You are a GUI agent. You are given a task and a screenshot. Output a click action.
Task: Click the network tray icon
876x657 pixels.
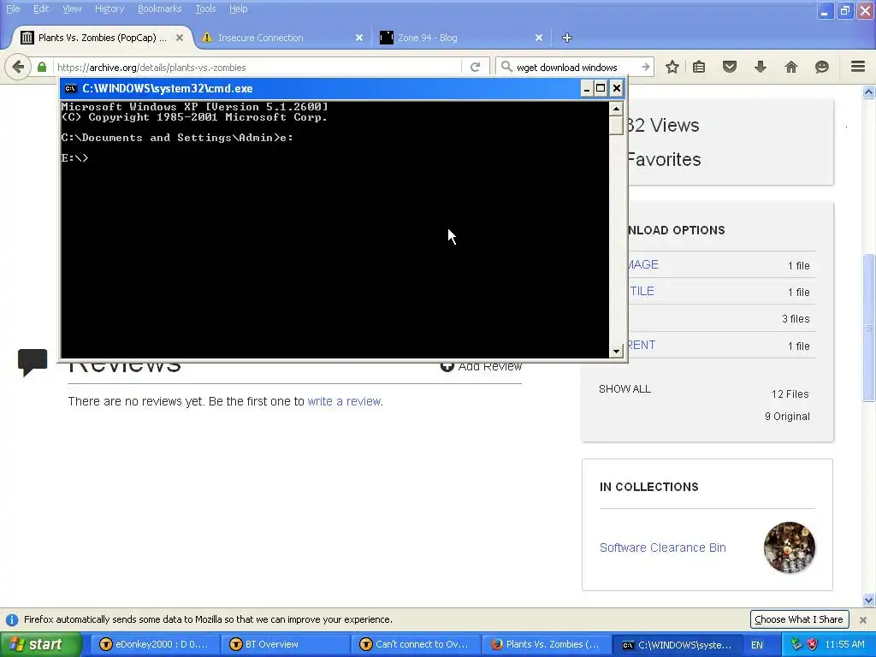pos(796,644)
